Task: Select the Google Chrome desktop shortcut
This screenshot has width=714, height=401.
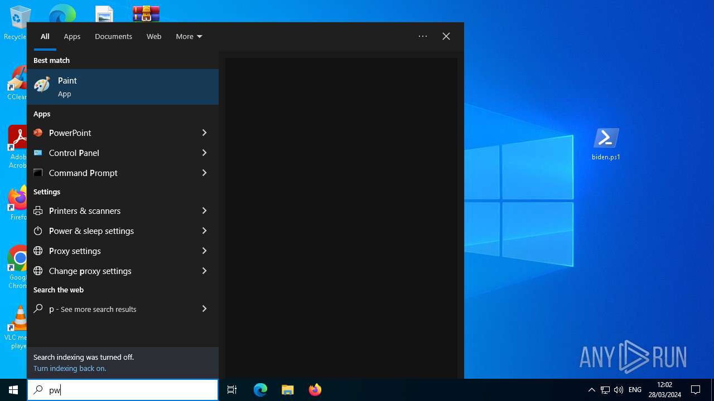Action: click(17, 267)
